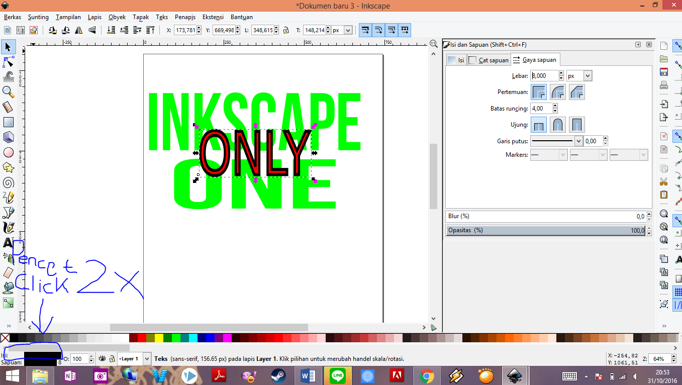The image size is (682, 385).
Task: Select the rounded Pertemuan join style
Action: pos(558,91)
